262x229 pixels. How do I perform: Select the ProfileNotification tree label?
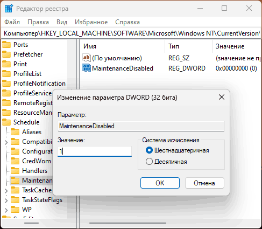pyautogui.click(x=39, y=84)
